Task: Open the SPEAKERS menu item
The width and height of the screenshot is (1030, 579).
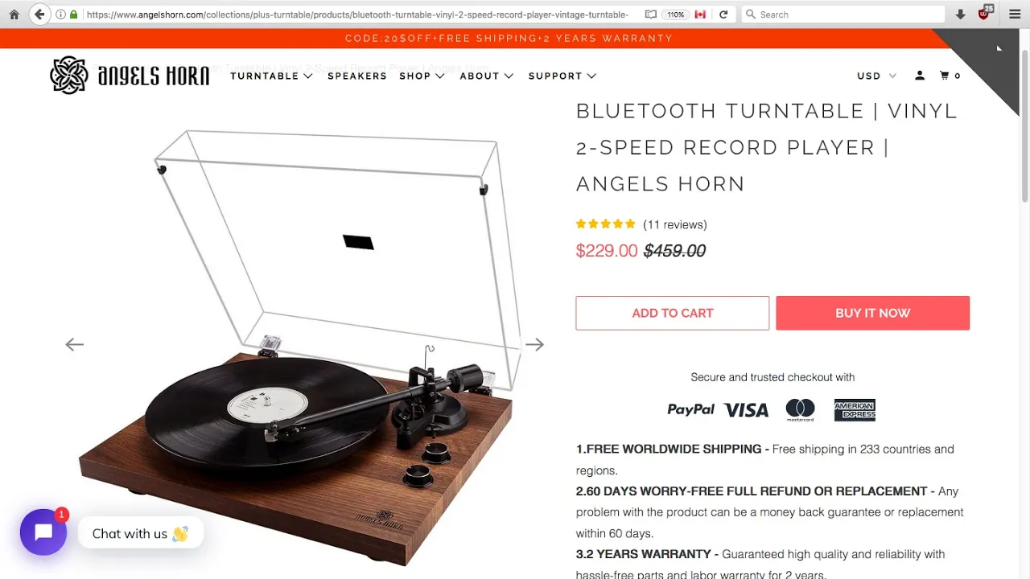Action: (x=357, y=76)
